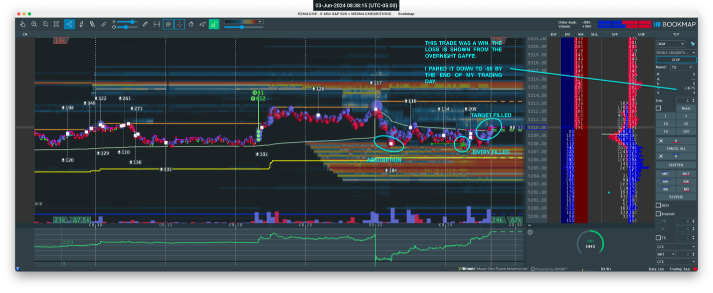Click the blue buy MKT button
Viewport: 713px width, 293px height.
666,174
